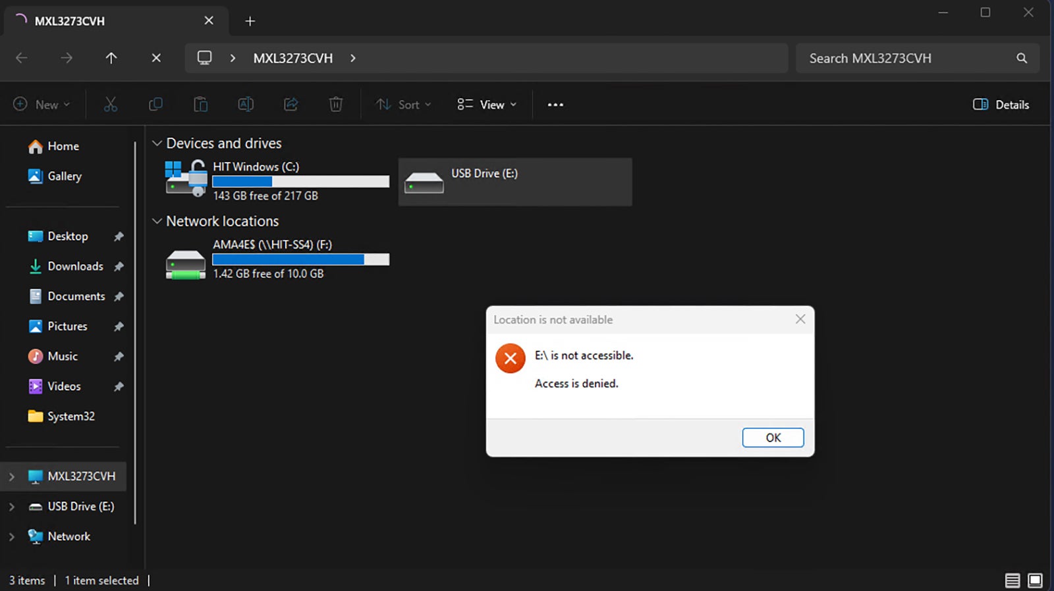Screen dimensions: 1054x591
Task: Close the Location is not available dialog
Action: (800, 319)
